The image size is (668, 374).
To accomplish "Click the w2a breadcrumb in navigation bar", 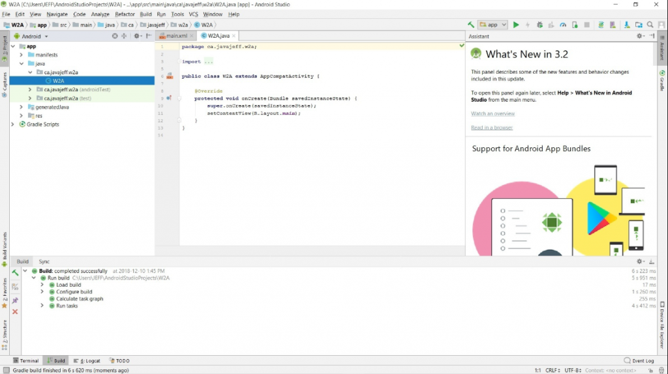I will pyautogui.click(x=179, y=25).
